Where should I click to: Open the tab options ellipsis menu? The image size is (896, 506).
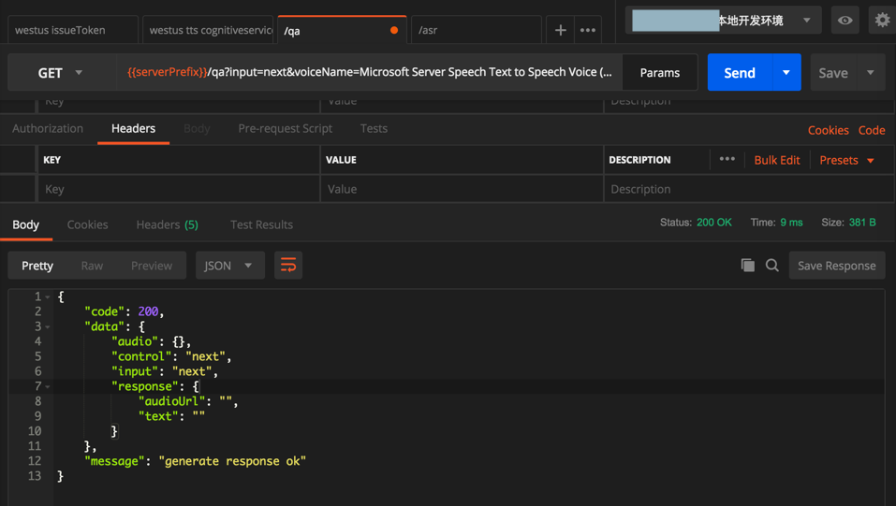[587, 30]
